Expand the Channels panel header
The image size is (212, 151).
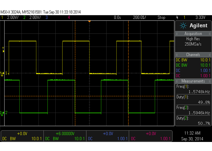[x=193, y=55]
